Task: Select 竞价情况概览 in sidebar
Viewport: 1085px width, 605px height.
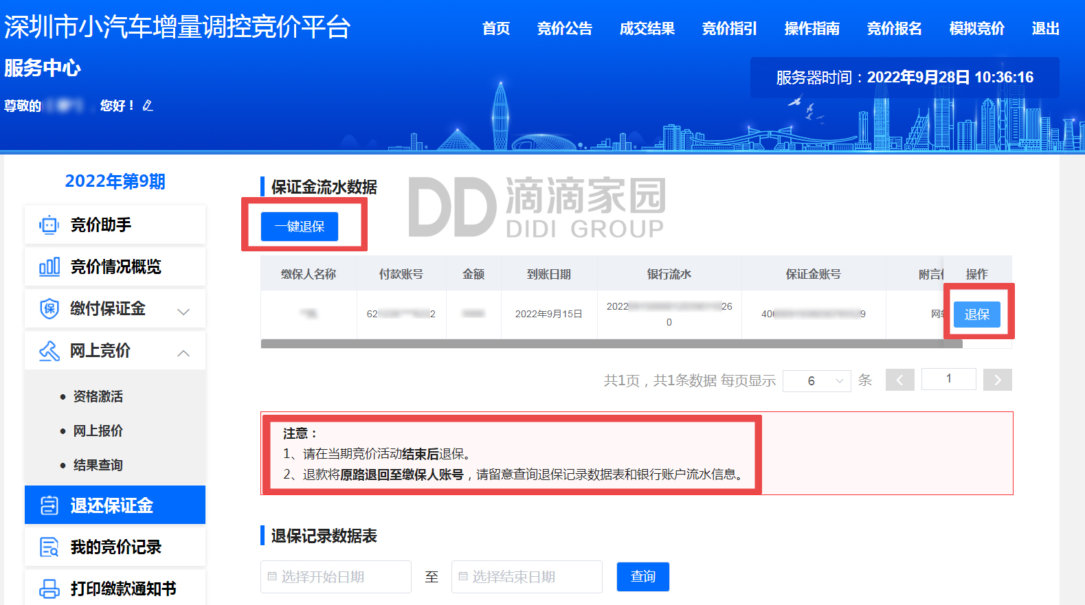Action: 115,266
